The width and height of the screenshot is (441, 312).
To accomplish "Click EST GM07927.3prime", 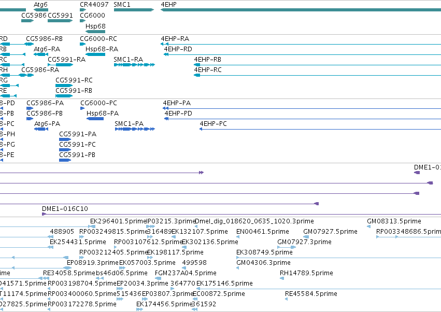I will point(304,242).
